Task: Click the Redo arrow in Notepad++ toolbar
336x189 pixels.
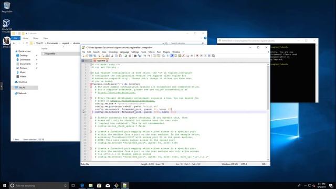Action: [x=130, y=56]
